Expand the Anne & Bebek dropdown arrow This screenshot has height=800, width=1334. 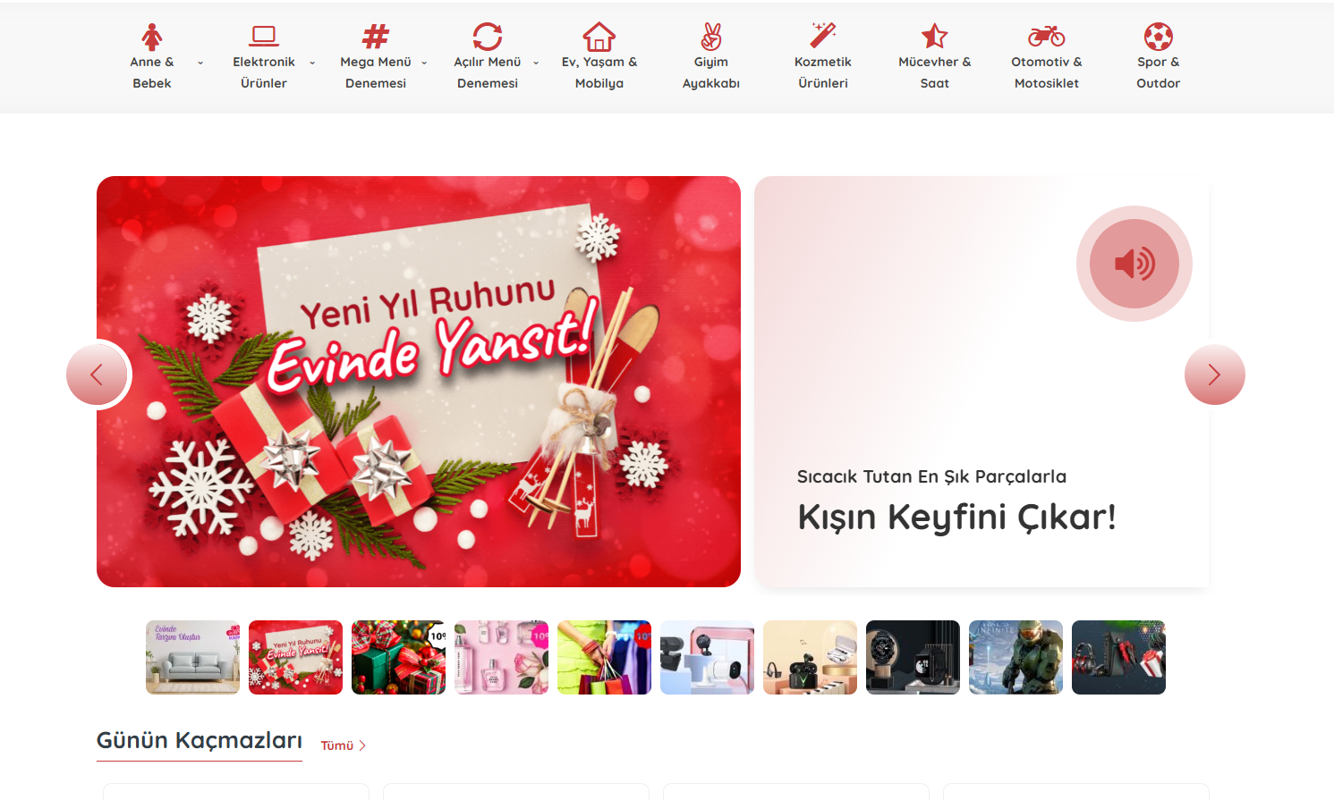tap(200, 63)
